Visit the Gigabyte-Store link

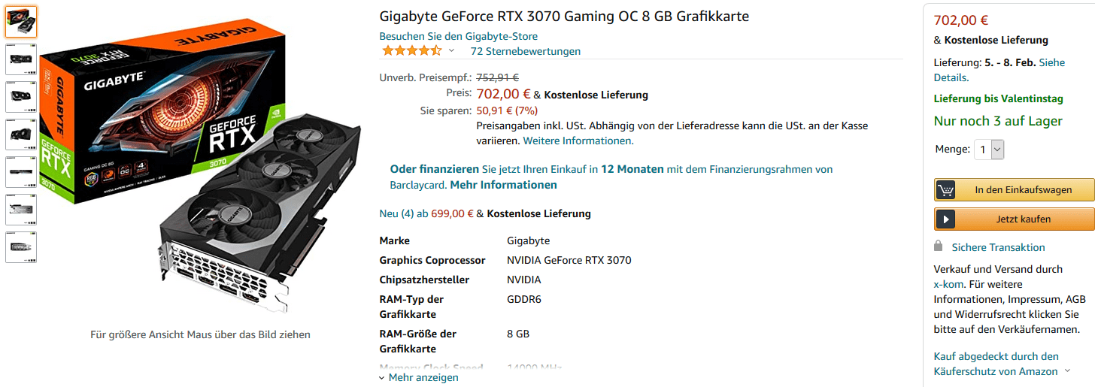[x=458, y=36]
